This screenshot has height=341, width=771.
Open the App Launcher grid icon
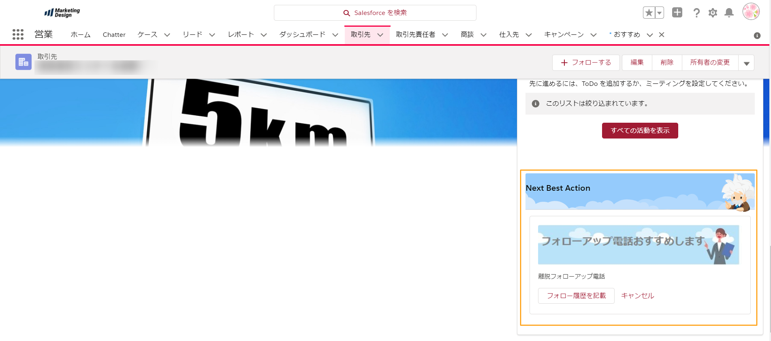click(18, 34)
